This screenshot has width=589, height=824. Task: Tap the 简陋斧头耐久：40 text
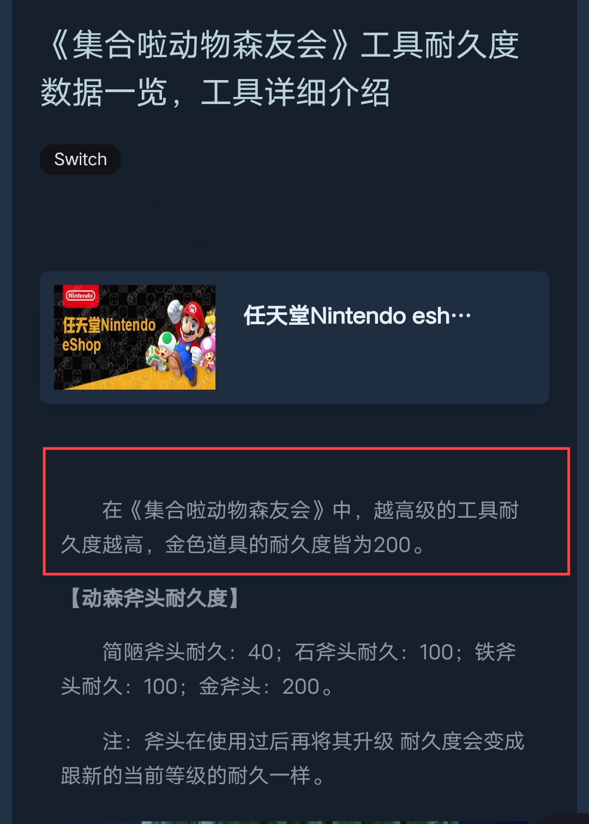188,652
